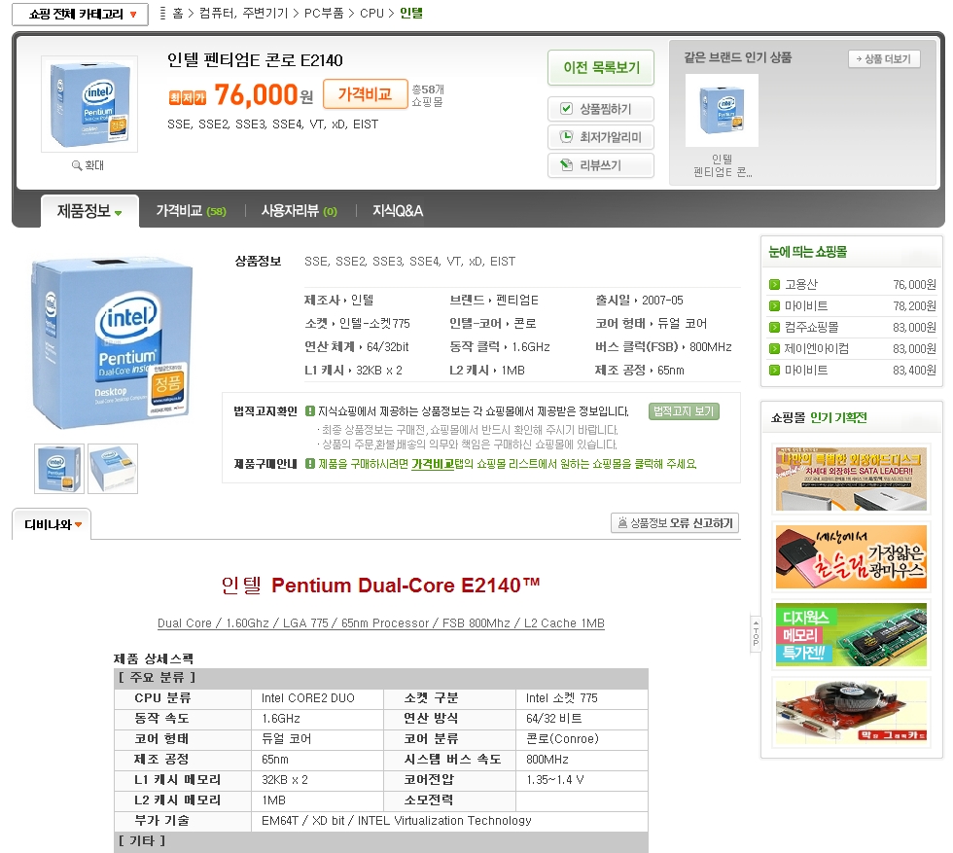Click the TOP scroll-to-top button
This screenshot has width=953, height=853.
coord(756,633)
